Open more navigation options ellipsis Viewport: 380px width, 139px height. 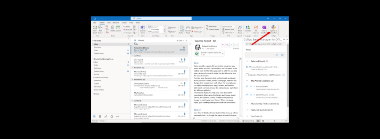pos(118,116)
